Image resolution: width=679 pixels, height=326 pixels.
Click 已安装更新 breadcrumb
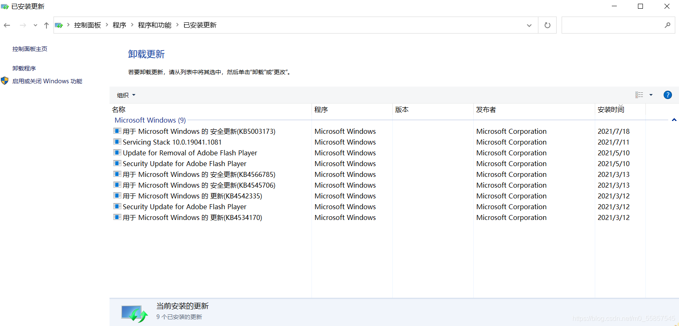(x=200, y=25)
